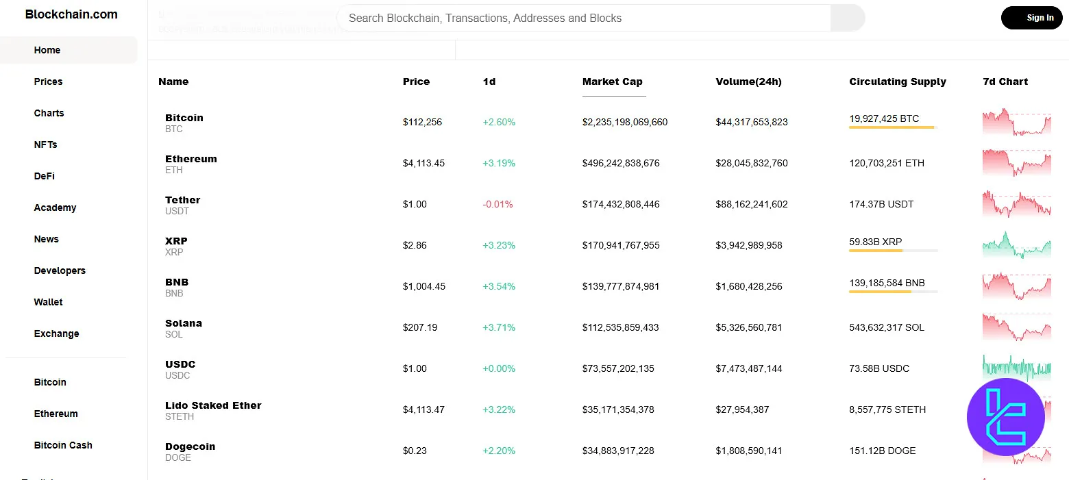The image size is (1069, 480).
Task: Sort the table by Volume(24h) column
Action: coord(748,81)
